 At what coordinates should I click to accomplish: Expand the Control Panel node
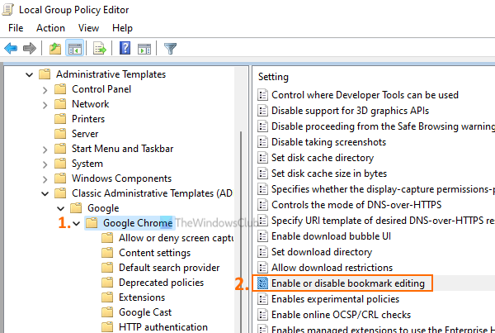(45, 90)
